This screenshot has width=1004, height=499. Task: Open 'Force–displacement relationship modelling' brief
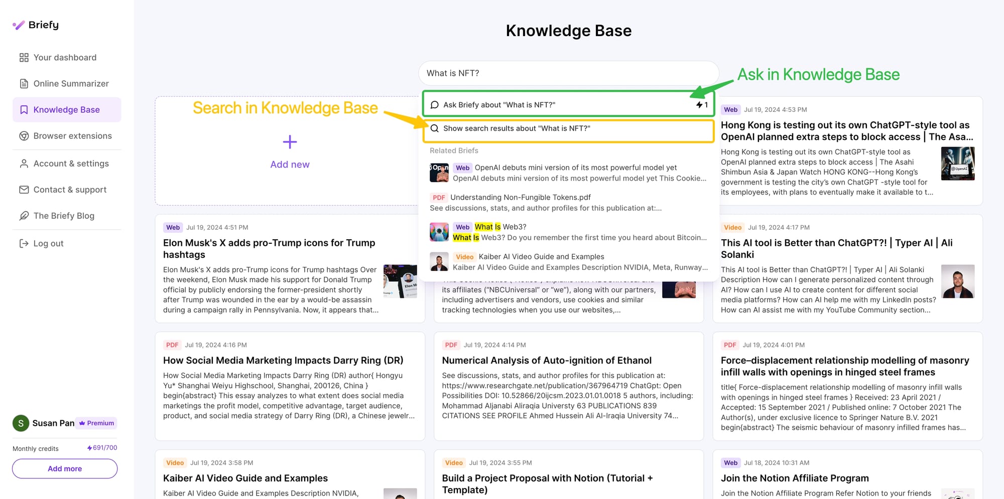tap(845, 367)
